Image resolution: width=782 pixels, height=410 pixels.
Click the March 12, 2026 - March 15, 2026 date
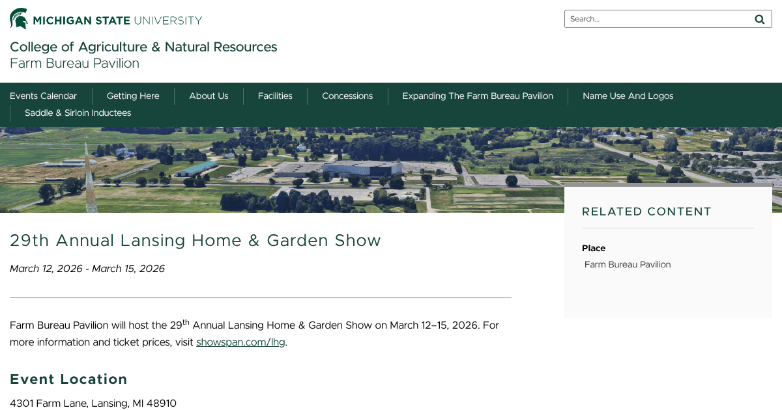pyautogui.click(x=87, y=268)
